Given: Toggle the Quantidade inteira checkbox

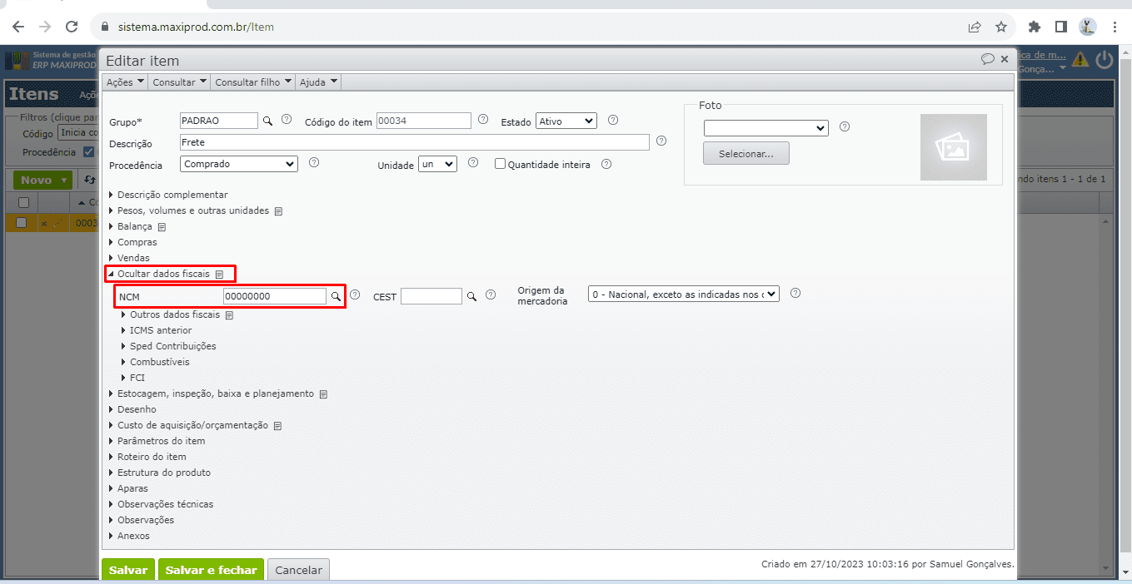Looking at the screenshot, I should 501,164.
